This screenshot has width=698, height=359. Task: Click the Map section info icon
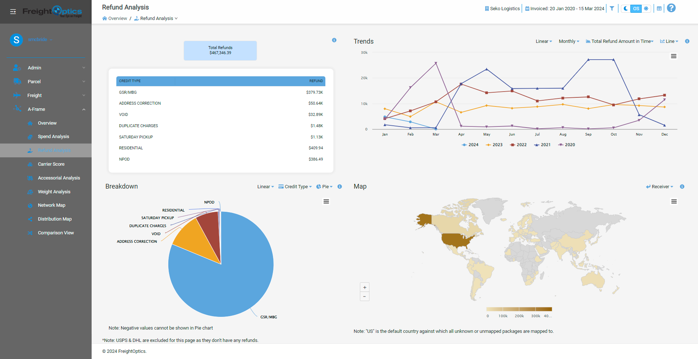coord(682,187)
